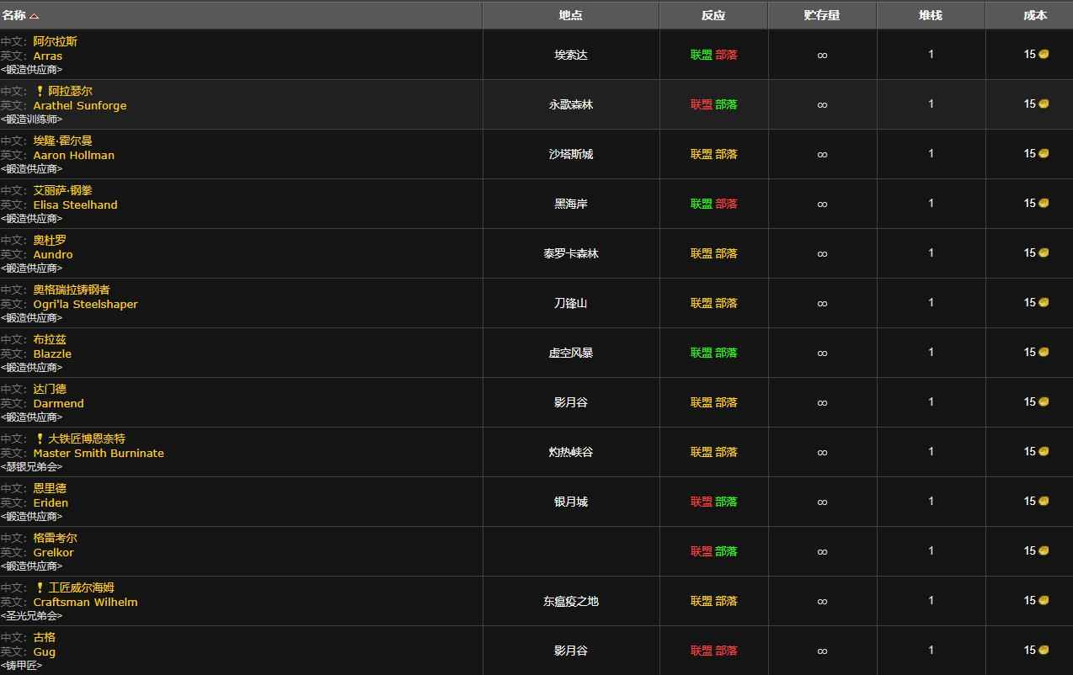Click the gold coin icon in Blazzle row
Image resolution: width=1073 pixels, height=675 pixels.
(x=1044, y=352)
